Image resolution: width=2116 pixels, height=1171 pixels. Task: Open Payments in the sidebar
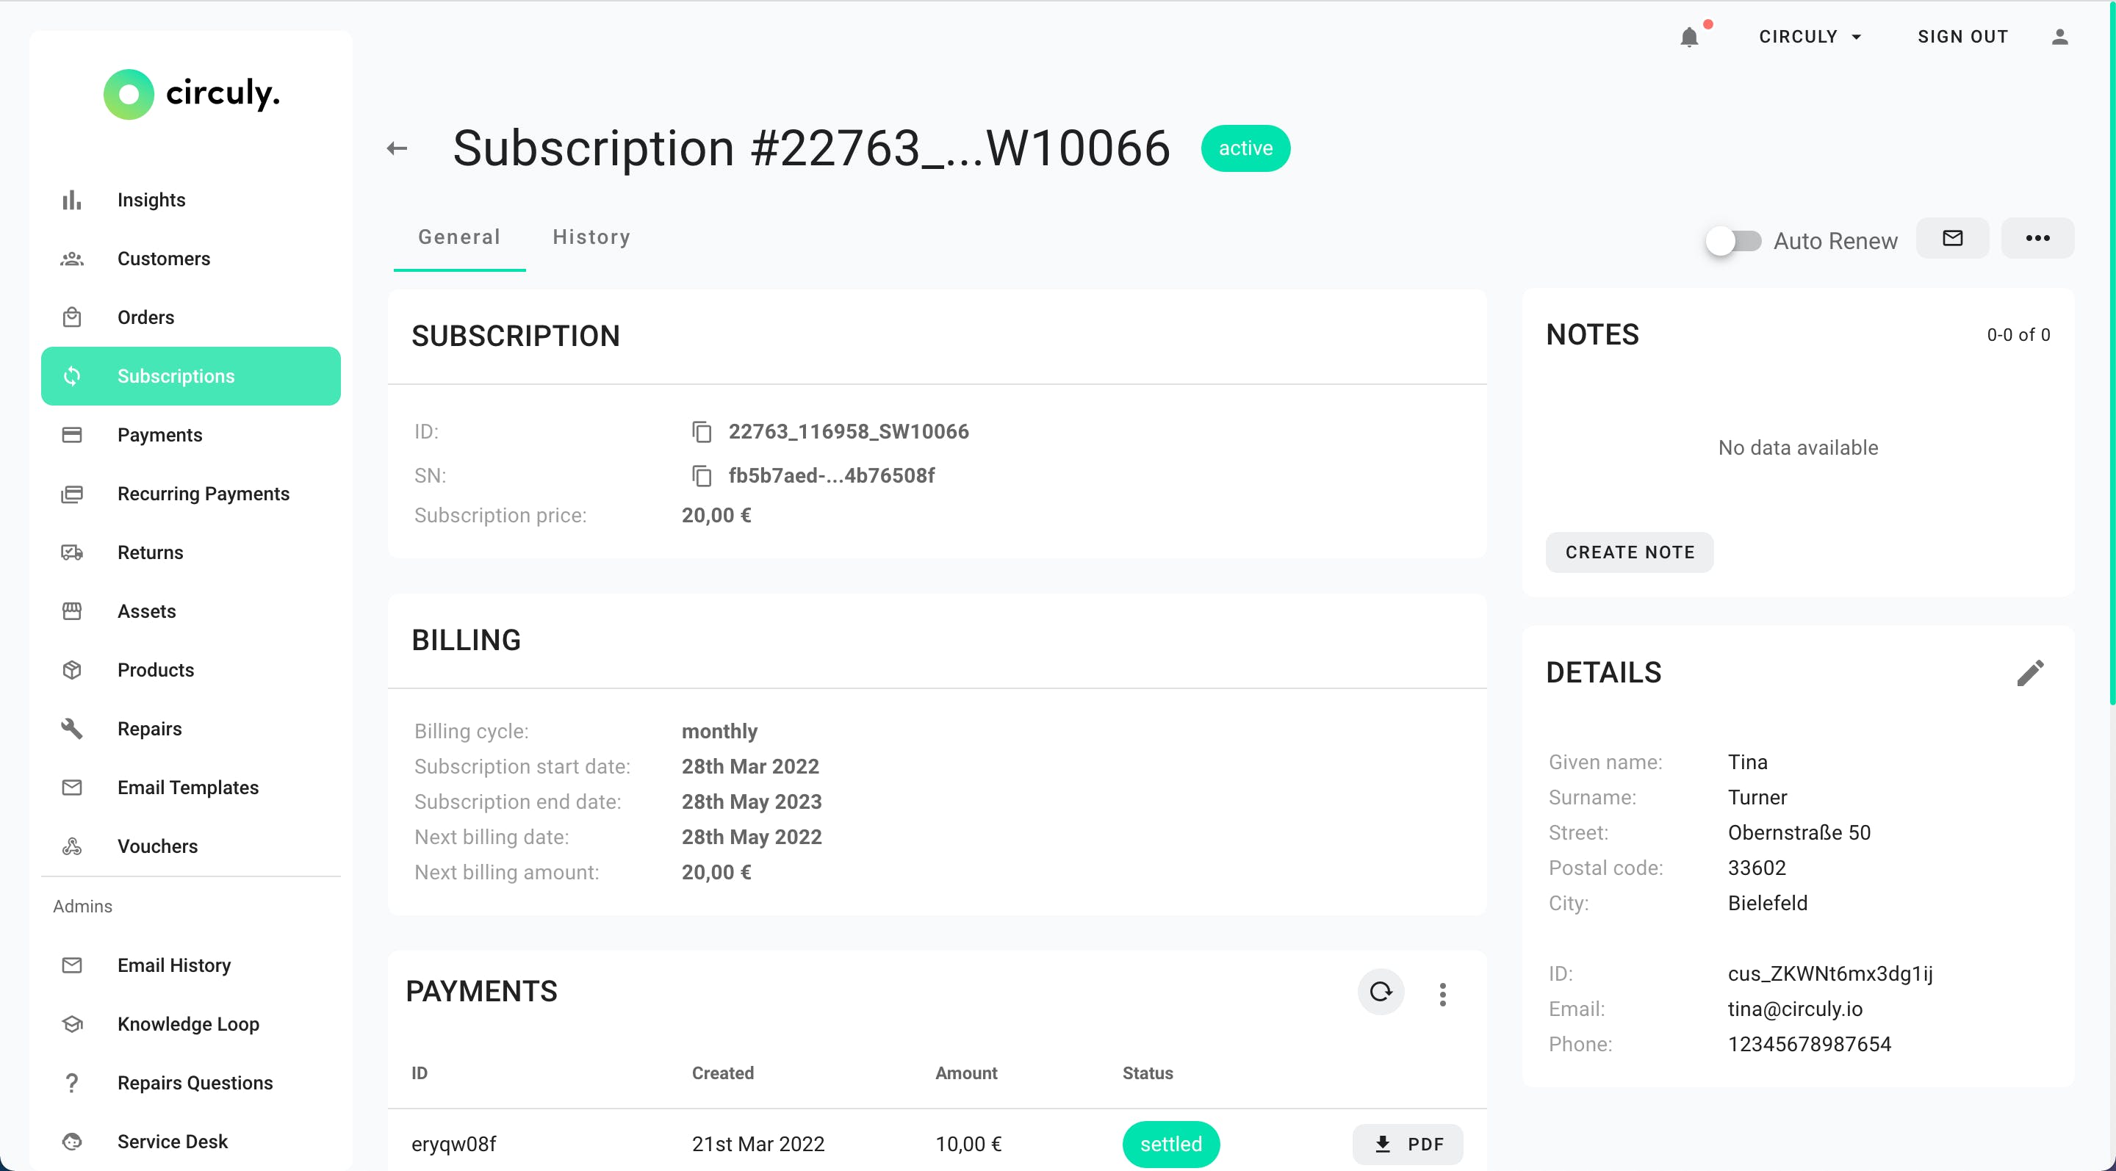point(190,435)
